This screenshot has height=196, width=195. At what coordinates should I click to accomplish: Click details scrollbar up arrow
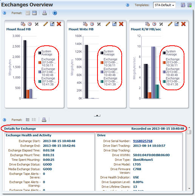pyautogui.click(x=189, y=128)
